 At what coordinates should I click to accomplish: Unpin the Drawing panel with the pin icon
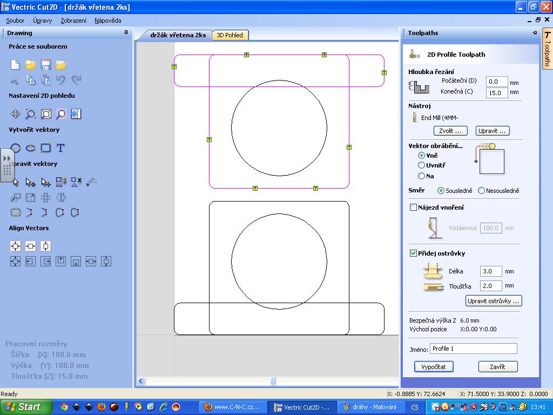click(x=126, y=33)
